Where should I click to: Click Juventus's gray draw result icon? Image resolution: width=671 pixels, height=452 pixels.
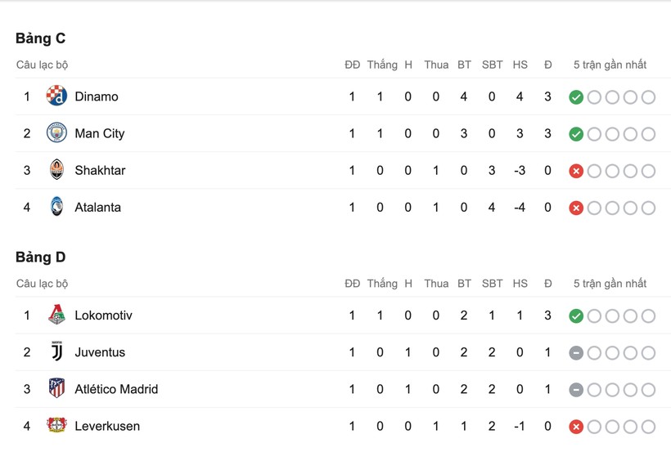(x=576, y=353)
